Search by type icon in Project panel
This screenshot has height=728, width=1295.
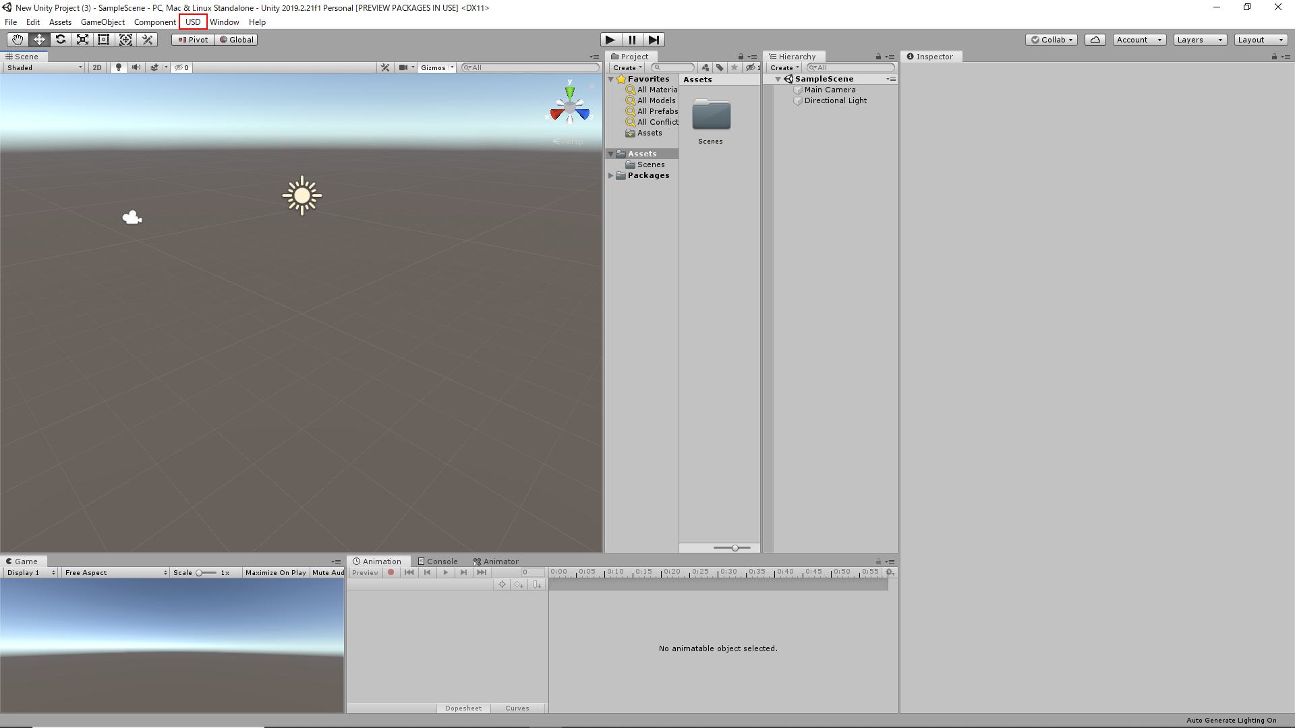tap(706, 67)
